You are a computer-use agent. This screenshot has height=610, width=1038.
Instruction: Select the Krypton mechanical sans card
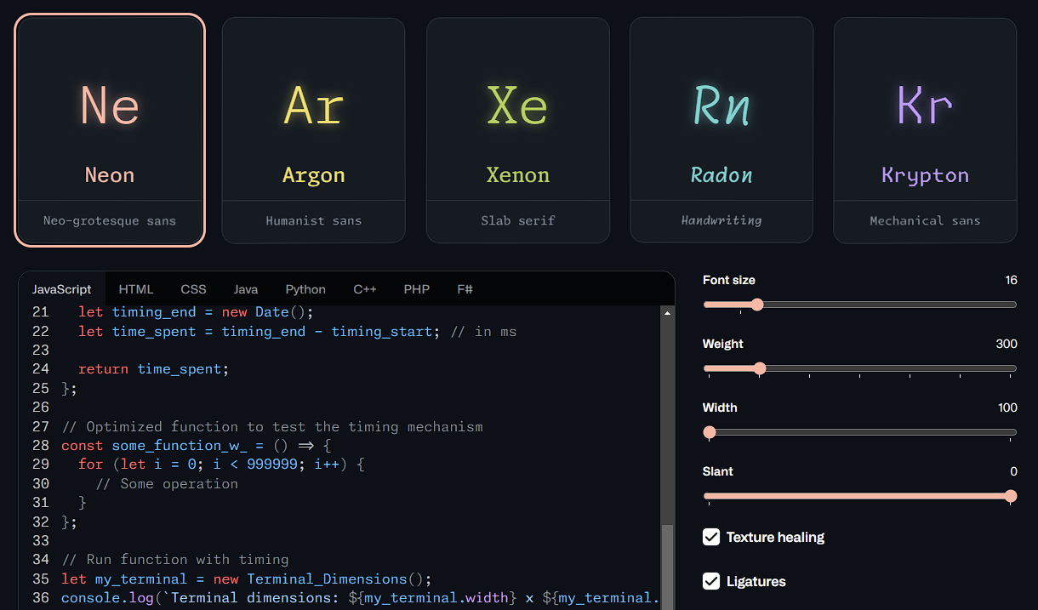point(925,130)
